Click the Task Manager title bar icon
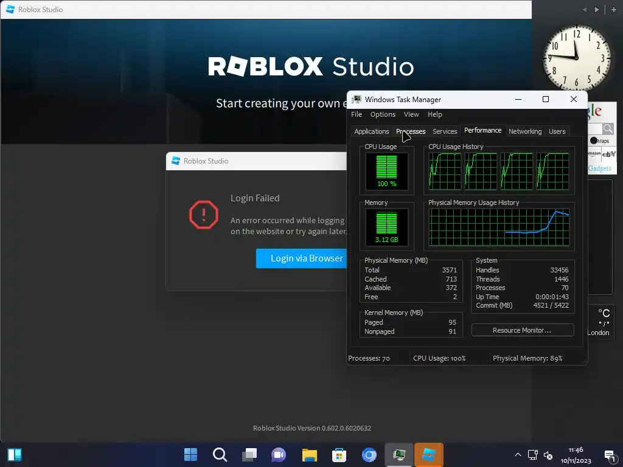The image size is (623, 467). click(357, 99)
